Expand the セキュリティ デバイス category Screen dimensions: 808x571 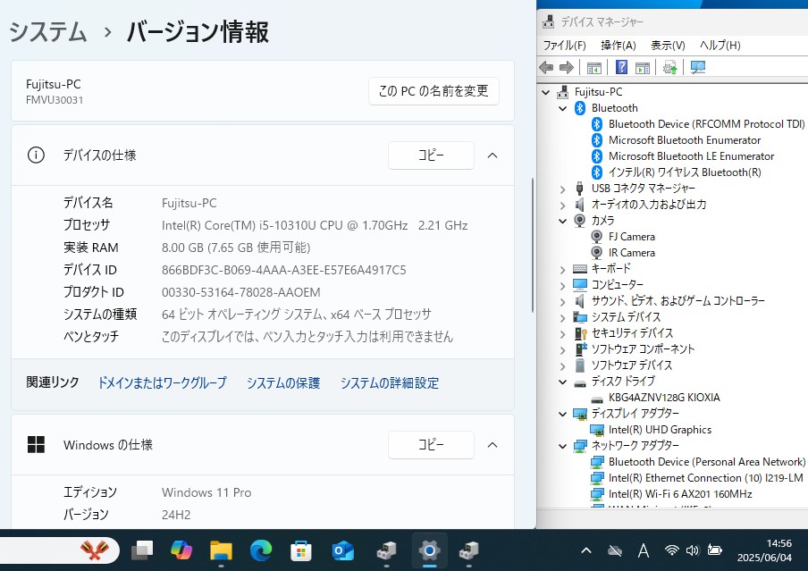pyautogui.click(x=563, y=333)
